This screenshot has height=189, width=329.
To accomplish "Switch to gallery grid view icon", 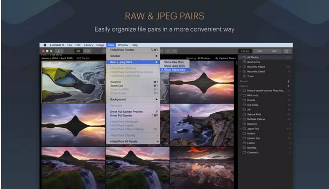I will pyautogui.click(x=78, y=51).
